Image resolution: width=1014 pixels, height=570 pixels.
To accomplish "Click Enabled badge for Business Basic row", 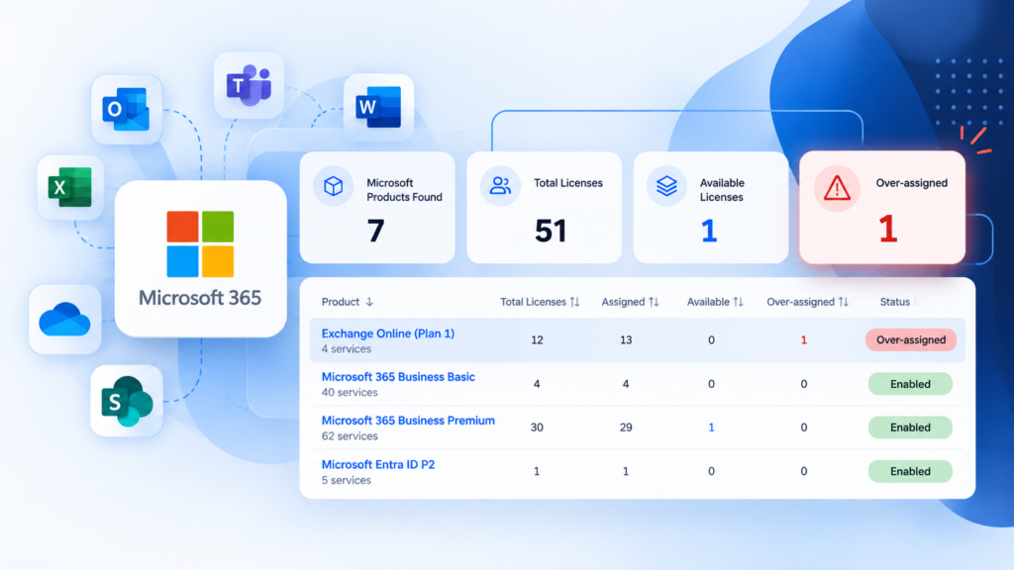I will (x=911, y=384).
